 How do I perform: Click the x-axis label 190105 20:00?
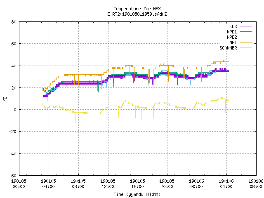click(167, 184)
